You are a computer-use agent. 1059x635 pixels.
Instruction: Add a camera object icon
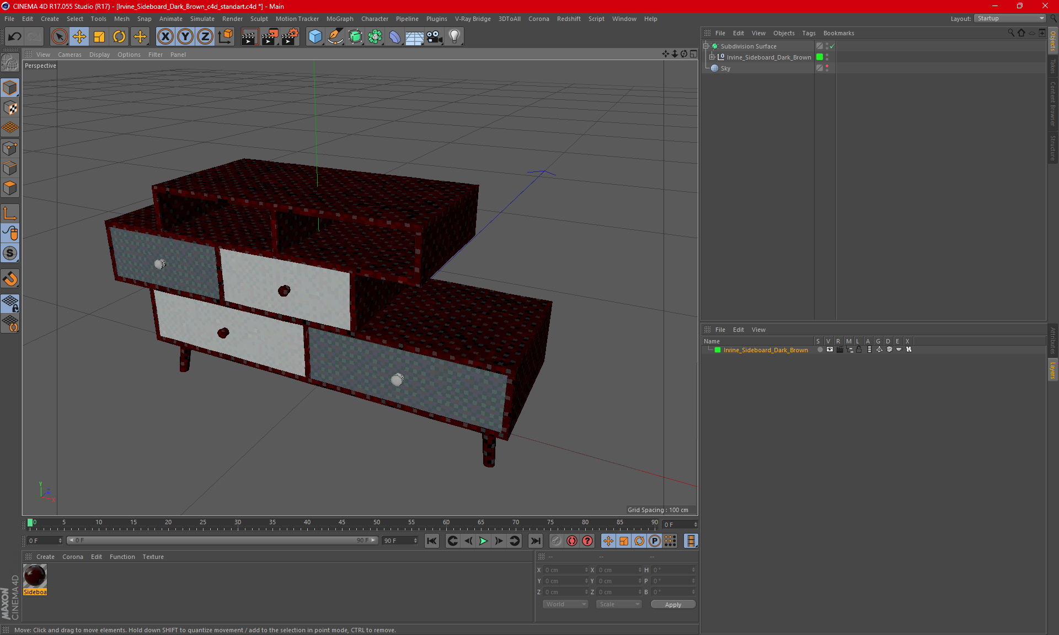434,37
